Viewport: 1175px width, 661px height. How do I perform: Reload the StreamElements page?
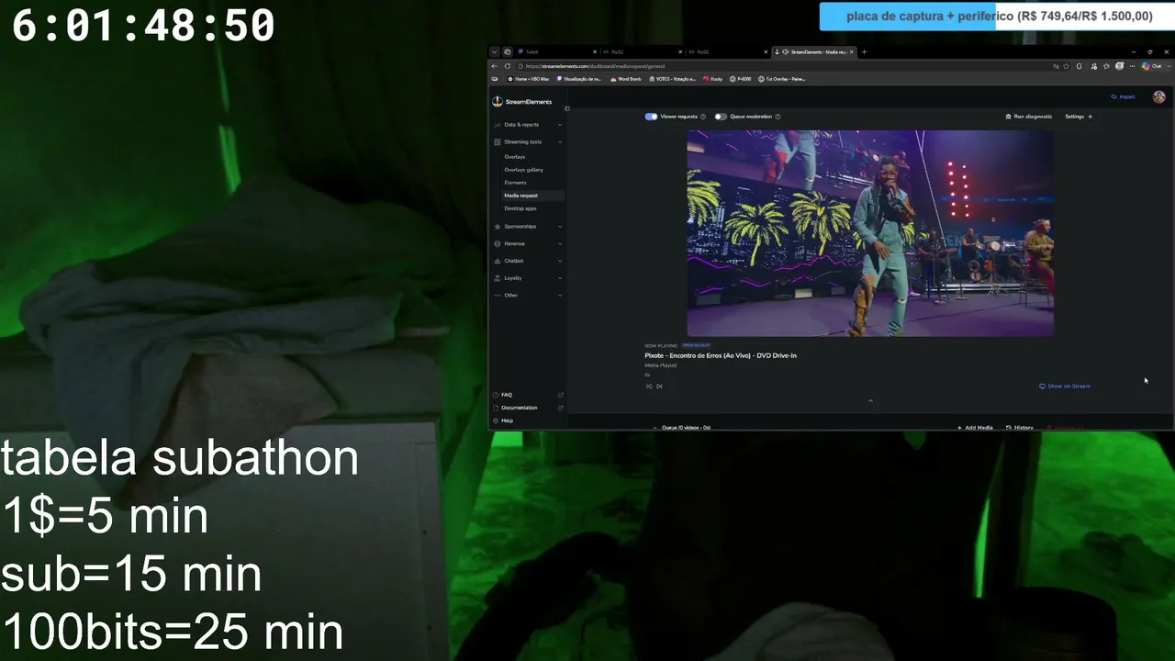tap(508, 66)
